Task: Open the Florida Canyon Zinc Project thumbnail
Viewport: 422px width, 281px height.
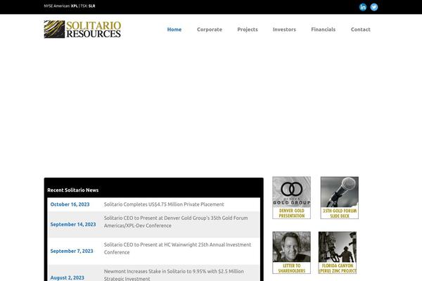Action: pyautogui.click(x=338, y=253)
